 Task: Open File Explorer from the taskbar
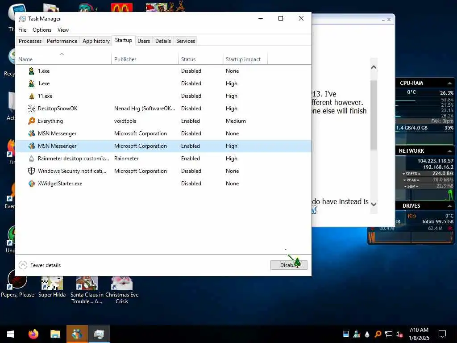[55, 334]
